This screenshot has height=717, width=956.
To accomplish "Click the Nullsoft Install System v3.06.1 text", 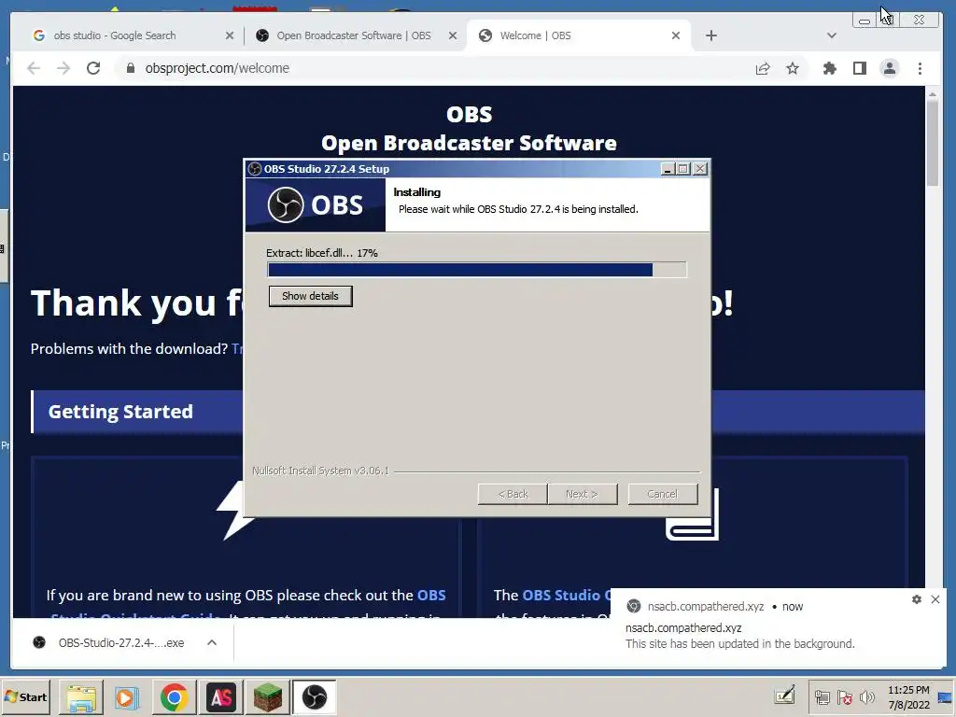I will point(320,471).
